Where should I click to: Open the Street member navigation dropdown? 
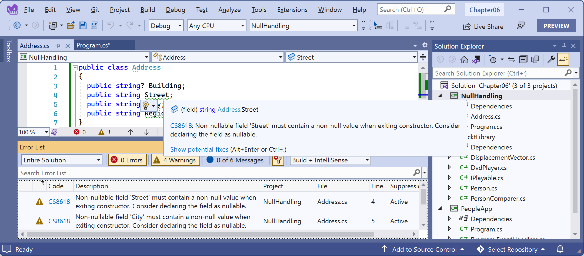pos(352,57)
